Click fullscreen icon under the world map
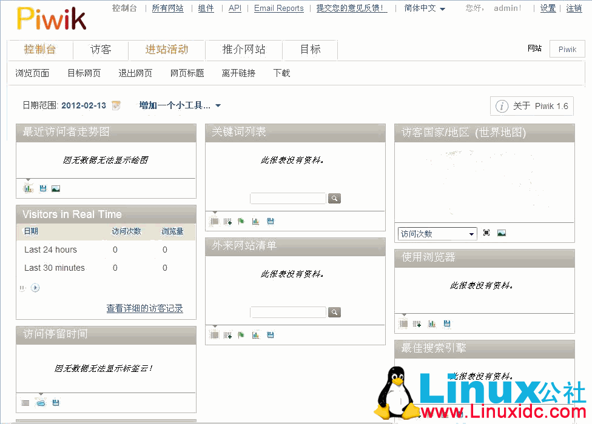Screen dimensions: 592x424 (x=486, y=233)
